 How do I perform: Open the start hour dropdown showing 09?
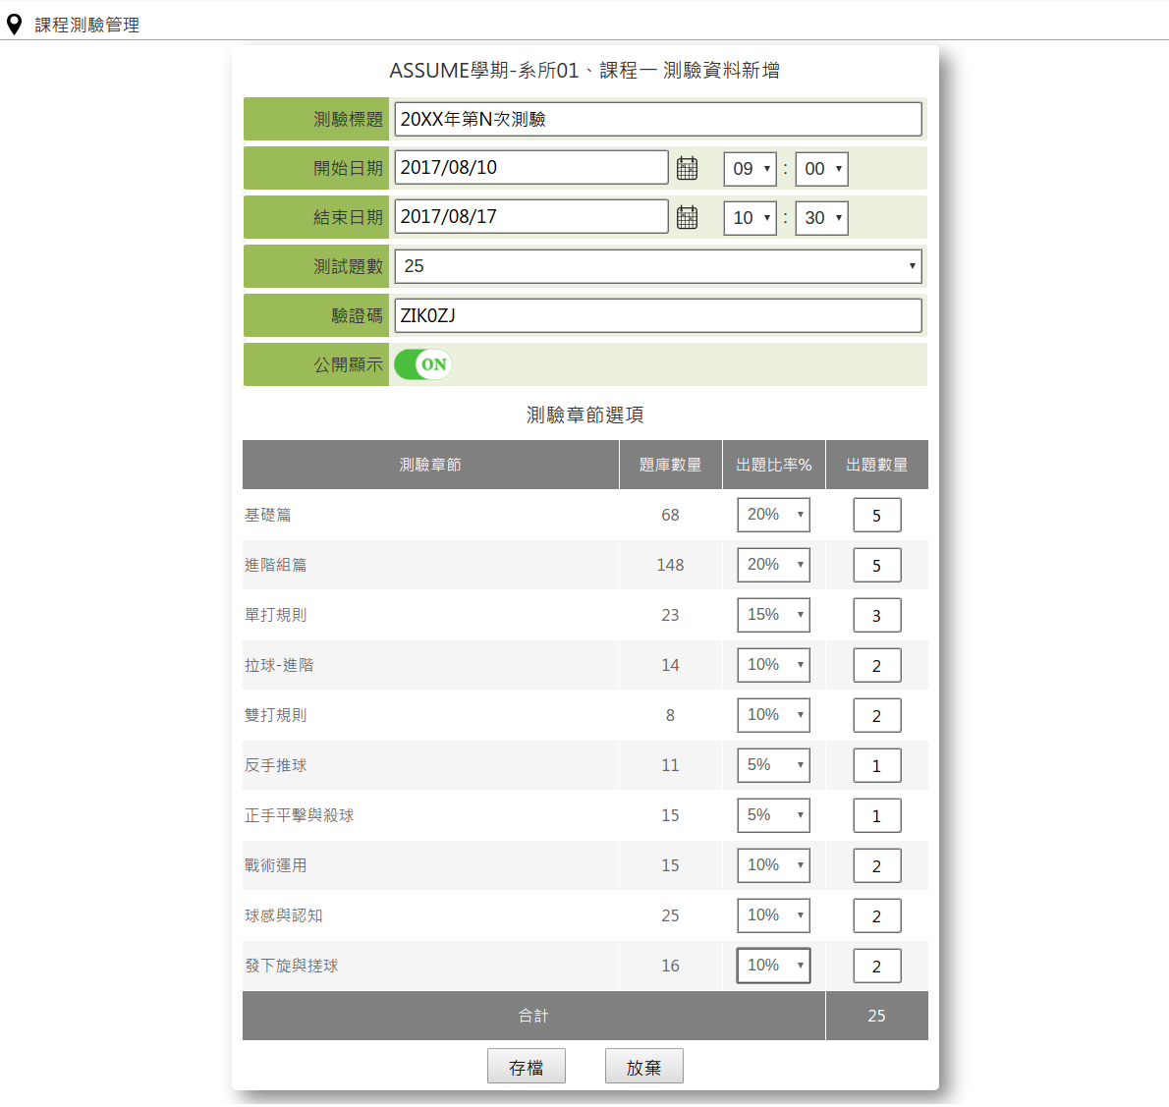tap(750, 169)
